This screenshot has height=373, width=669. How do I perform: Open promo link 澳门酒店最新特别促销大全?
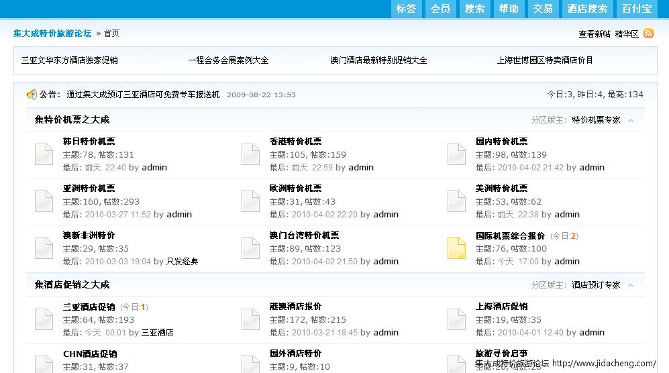378,60
